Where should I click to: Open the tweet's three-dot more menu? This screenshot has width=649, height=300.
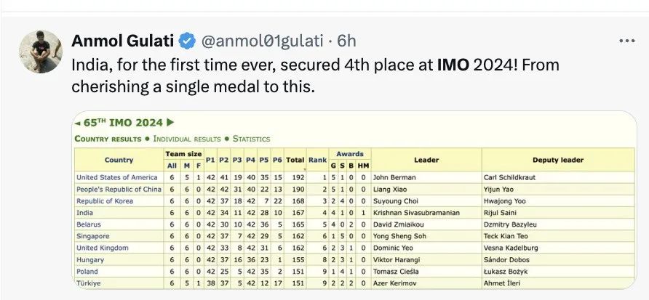tap(625, 41)
